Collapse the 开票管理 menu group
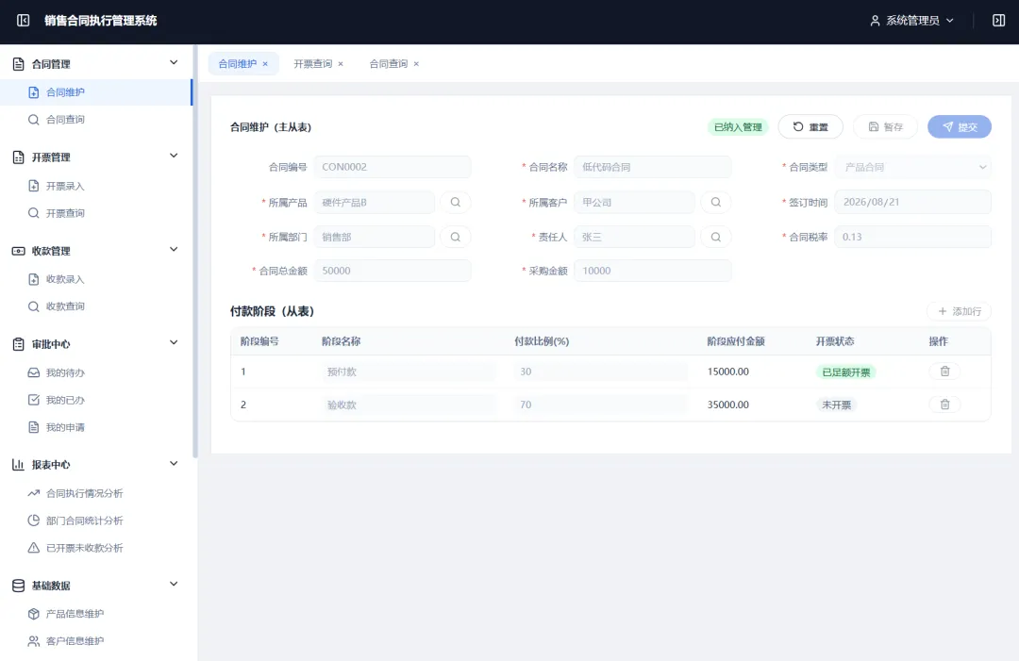 174,156
